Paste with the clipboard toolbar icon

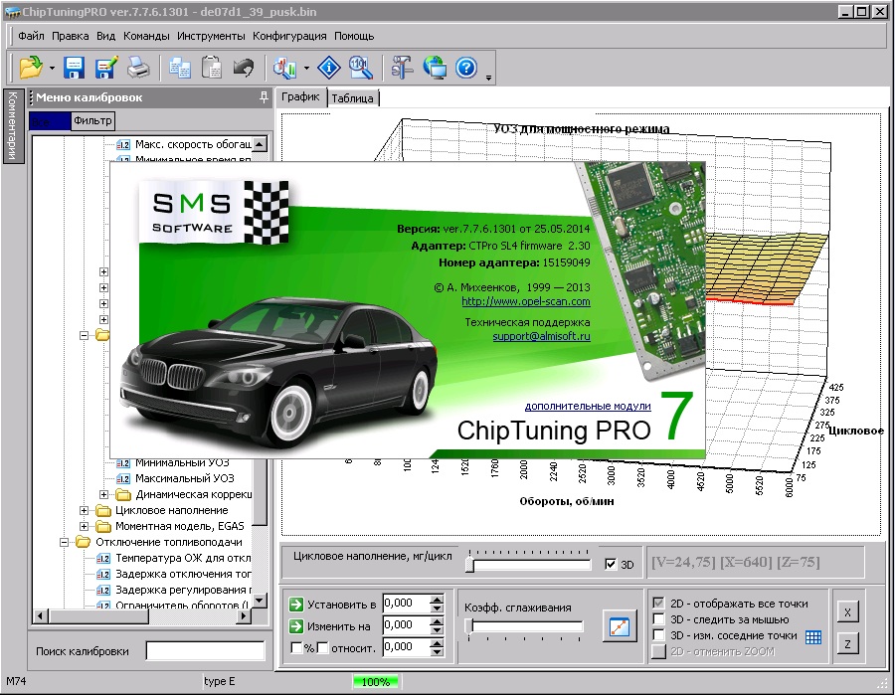212,68
